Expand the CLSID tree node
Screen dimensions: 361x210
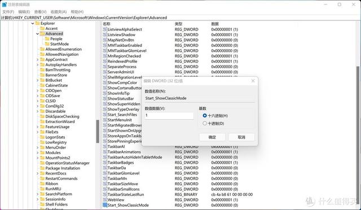[37, 101]
